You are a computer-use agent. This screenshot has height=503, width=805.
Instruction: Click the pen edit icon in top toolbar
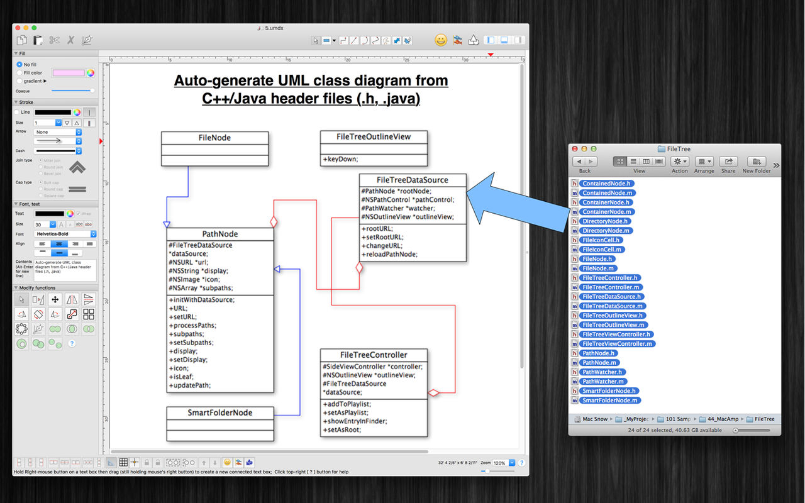(87, 40)
